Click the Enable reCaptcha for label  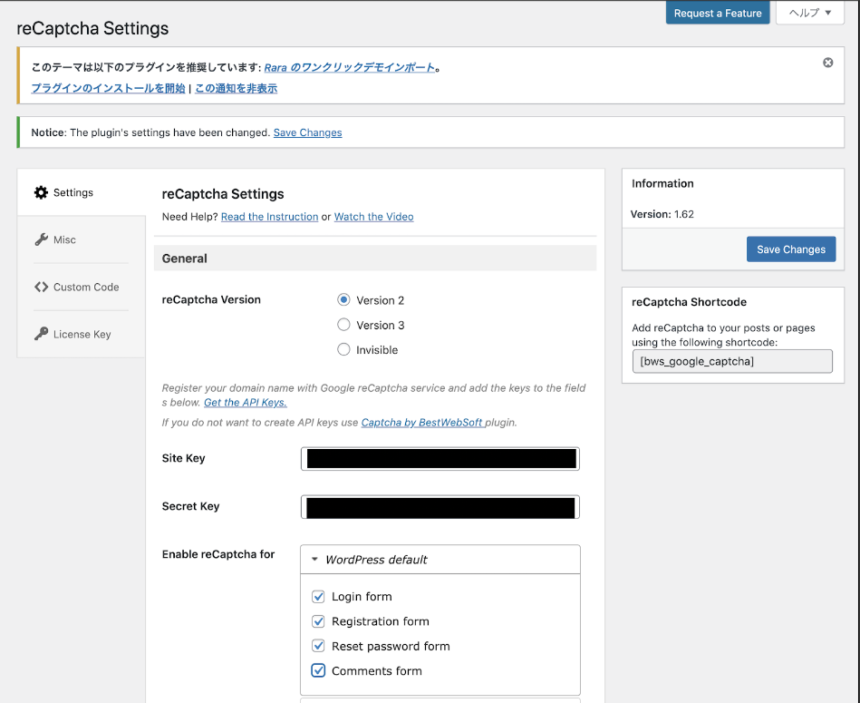click(218, 554)
